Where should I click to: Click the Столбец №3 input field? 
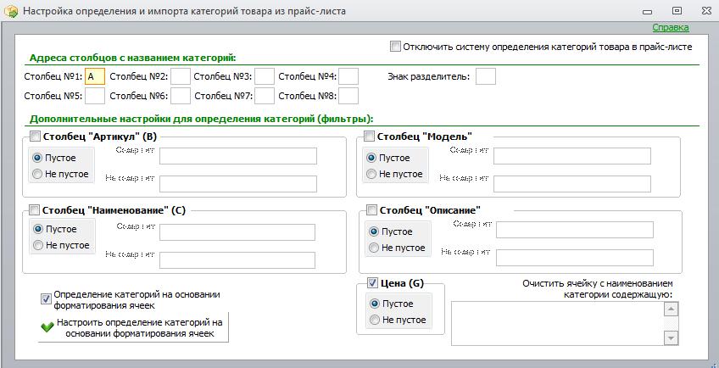click(x=265, y=76)
